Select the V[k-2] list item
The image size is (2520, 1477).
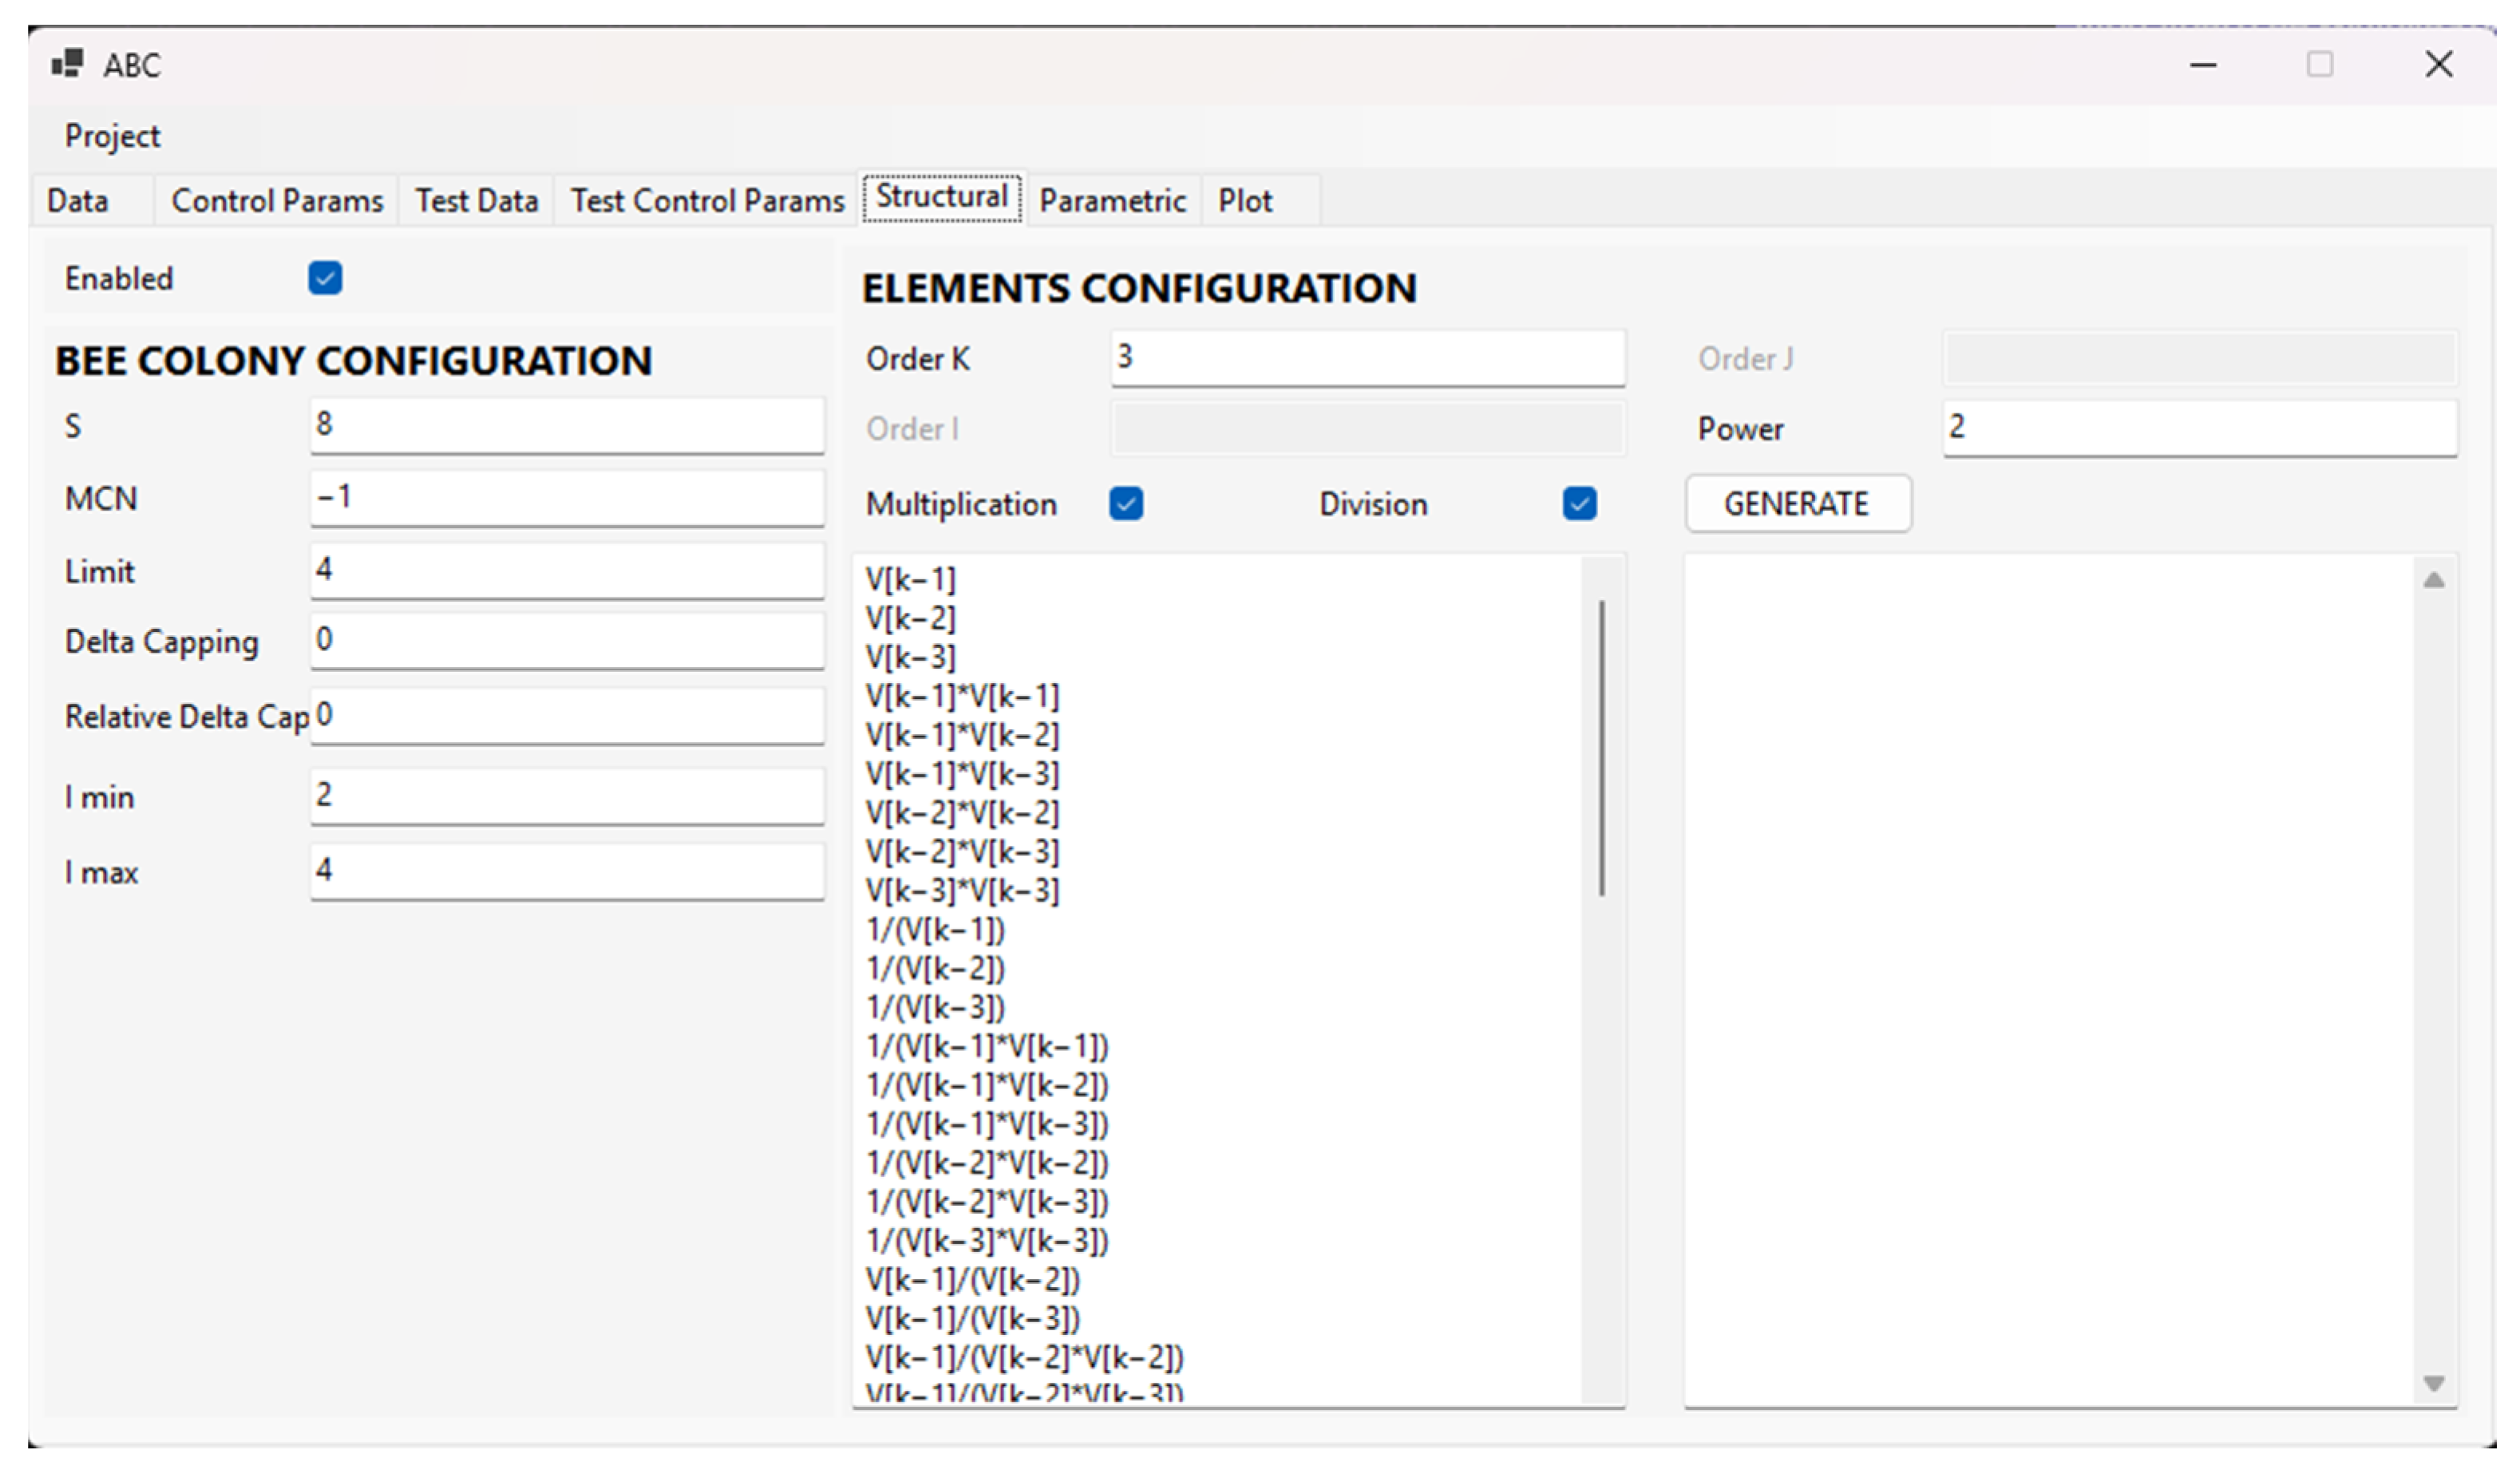[x=911, y=618]
